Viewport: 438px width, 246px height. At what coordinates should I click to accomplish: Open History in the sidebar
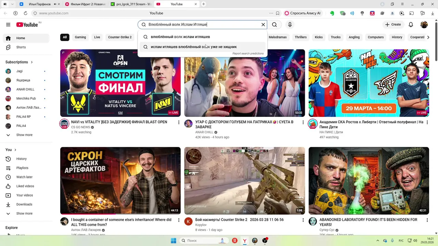click(26, 159)
